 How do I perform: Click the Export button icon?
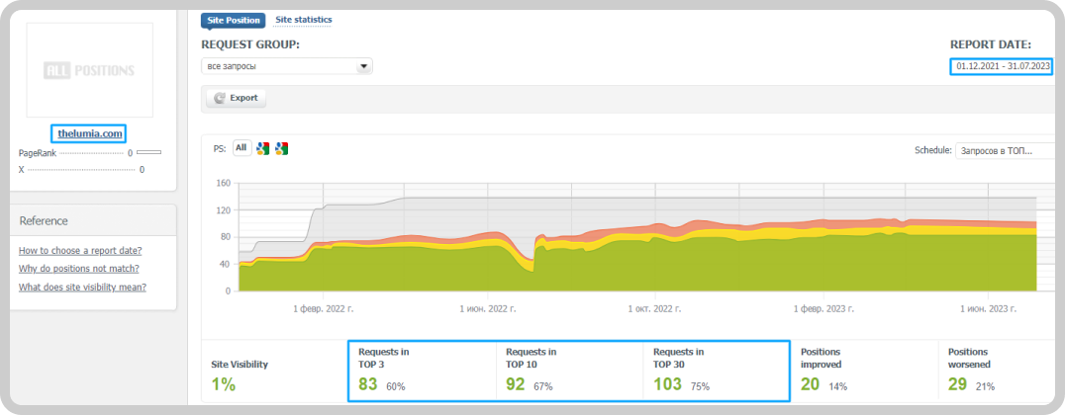point(220,98)
